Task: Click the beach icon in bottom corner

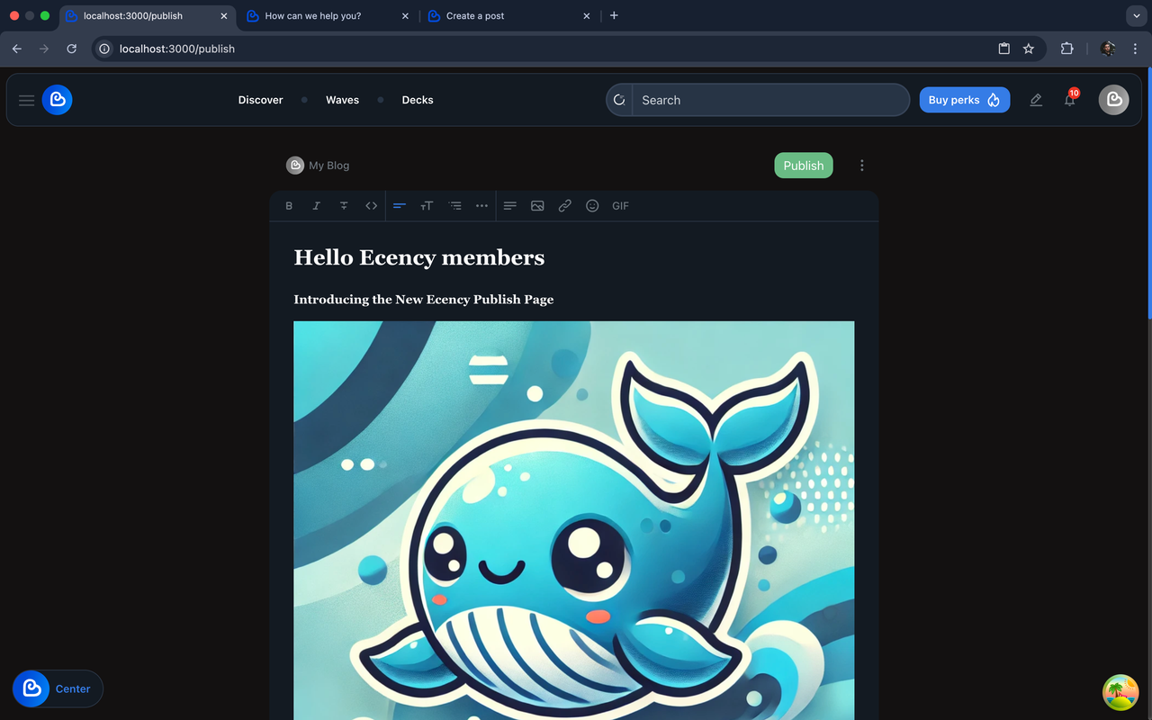Action: coord(1120,692)
